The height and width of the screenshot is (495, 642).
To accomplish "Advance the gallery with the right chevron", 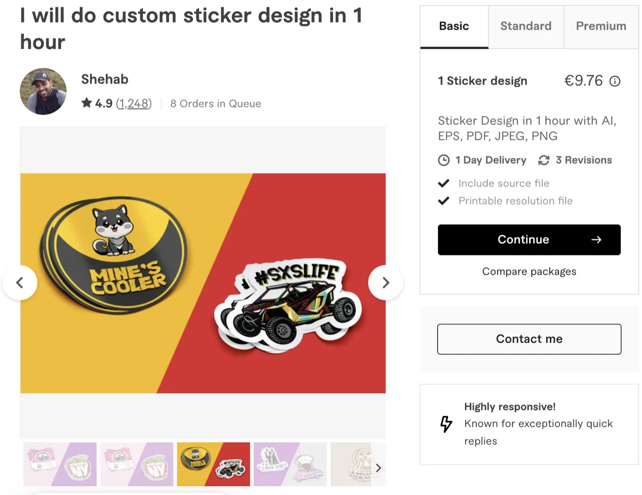I will (x=385, y=283).
